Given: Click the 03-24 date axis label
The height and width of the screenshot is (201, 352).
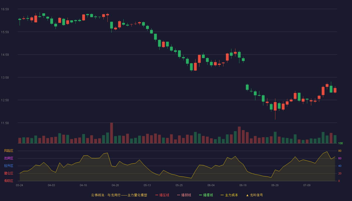Looking at the screenshot, I should tap(19, 185).
